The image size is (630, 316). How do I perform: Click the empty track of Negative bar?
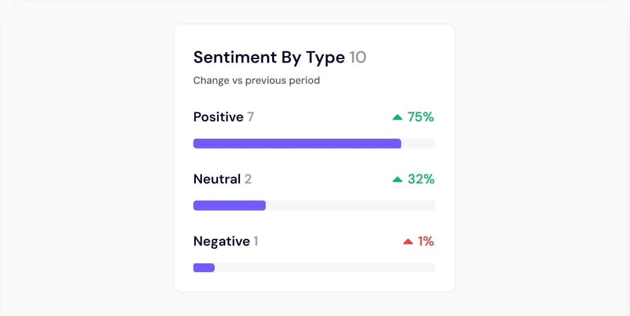pos(325,267)
